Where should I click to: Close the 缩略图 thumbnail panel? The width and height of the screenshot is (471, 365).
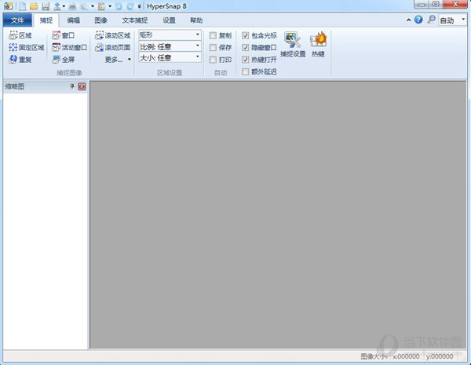click(82, 86)
